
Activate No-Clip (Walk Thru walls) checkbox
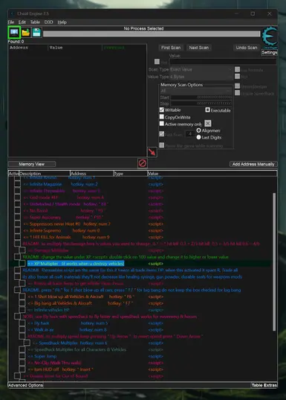tap(22, 363)
